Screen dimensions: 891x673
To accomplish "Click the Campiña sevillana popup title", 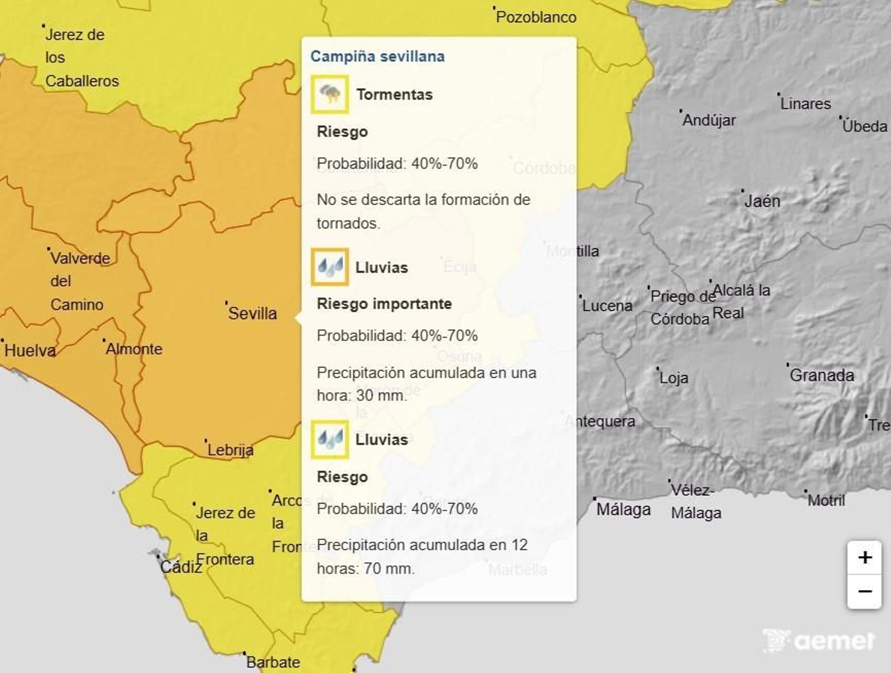I will pos(378,56).
